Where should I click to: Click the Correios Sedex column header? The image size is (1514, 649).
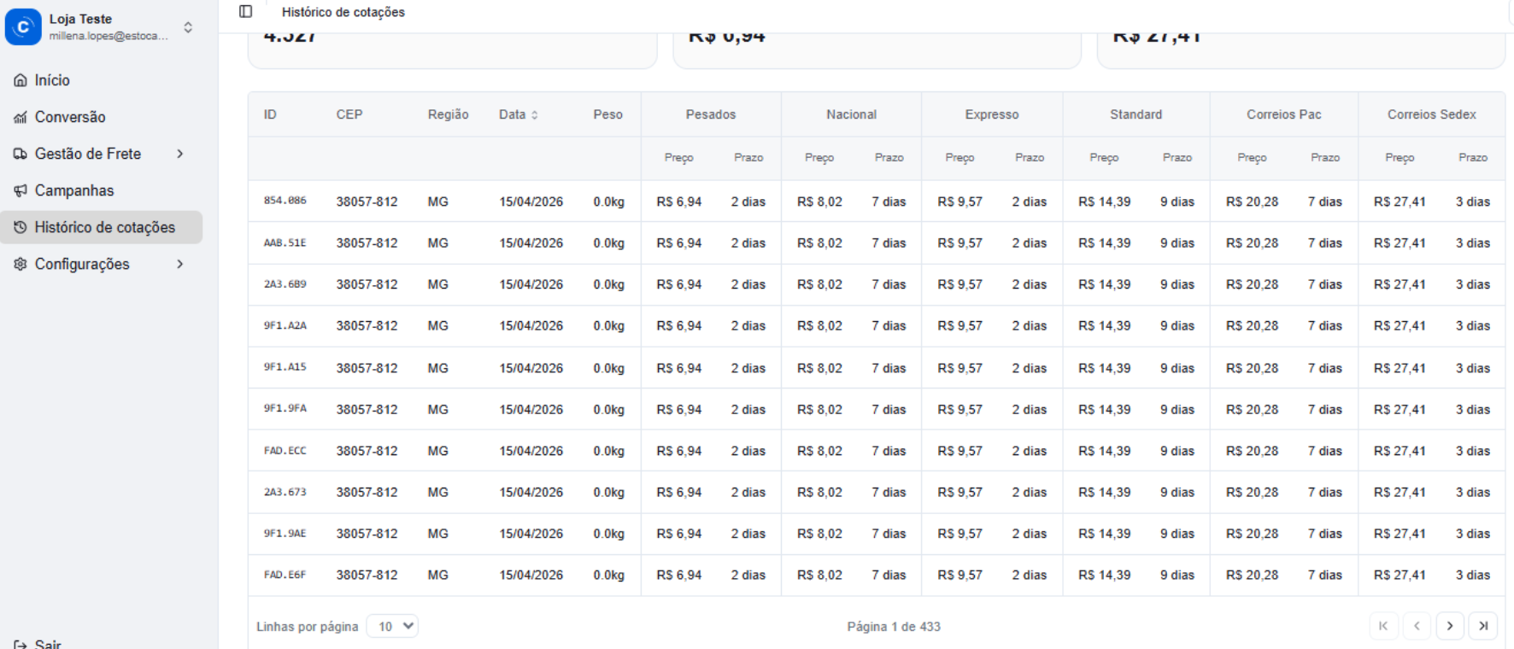(1431, 114)
